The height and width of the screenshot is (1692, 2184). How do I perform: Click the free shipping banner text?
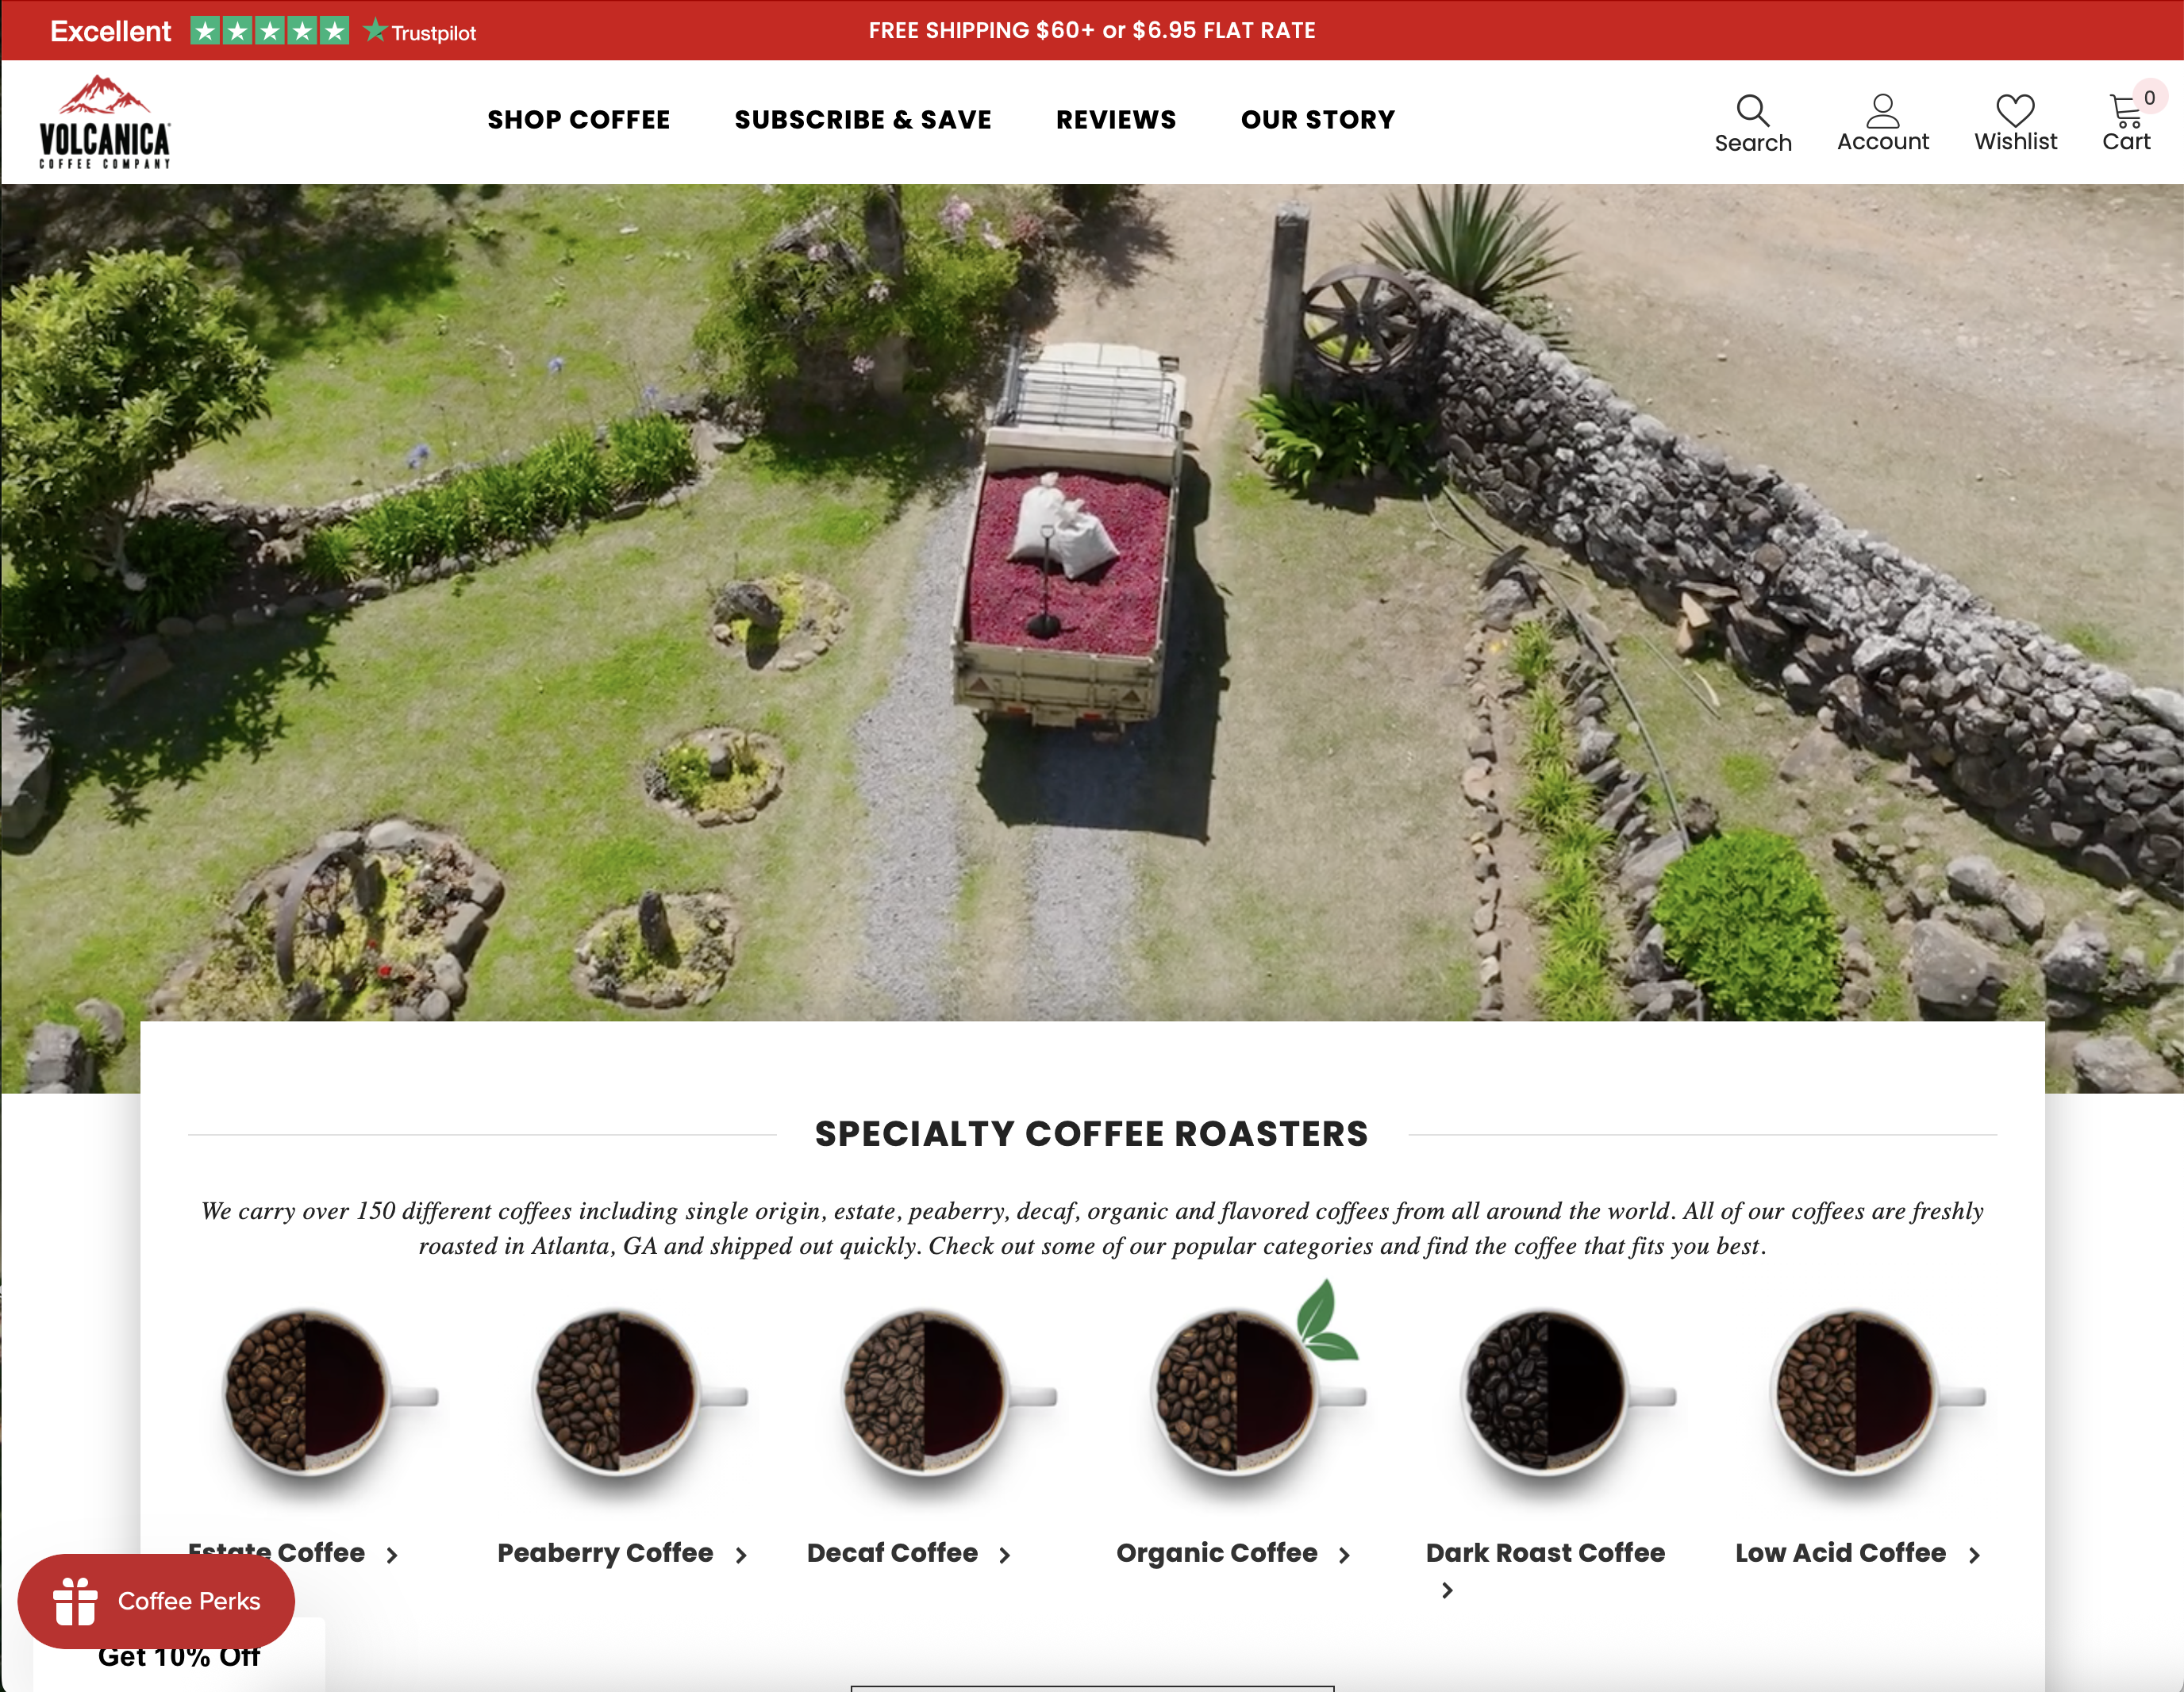coord(1091,31)
